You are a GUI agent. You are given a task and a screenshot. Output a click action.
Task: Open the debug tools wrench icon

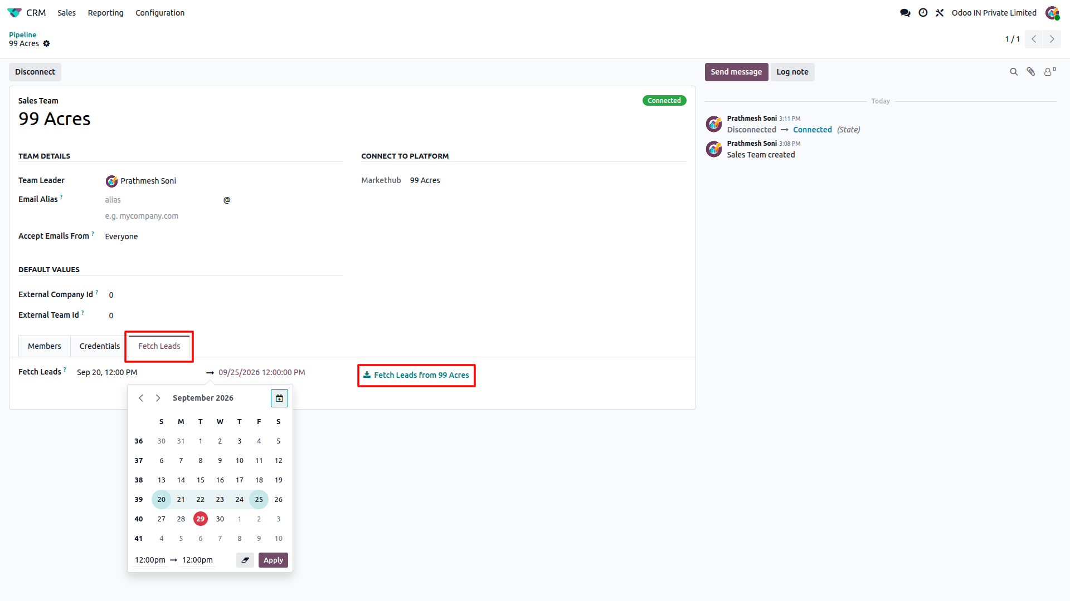coord(940,12)
